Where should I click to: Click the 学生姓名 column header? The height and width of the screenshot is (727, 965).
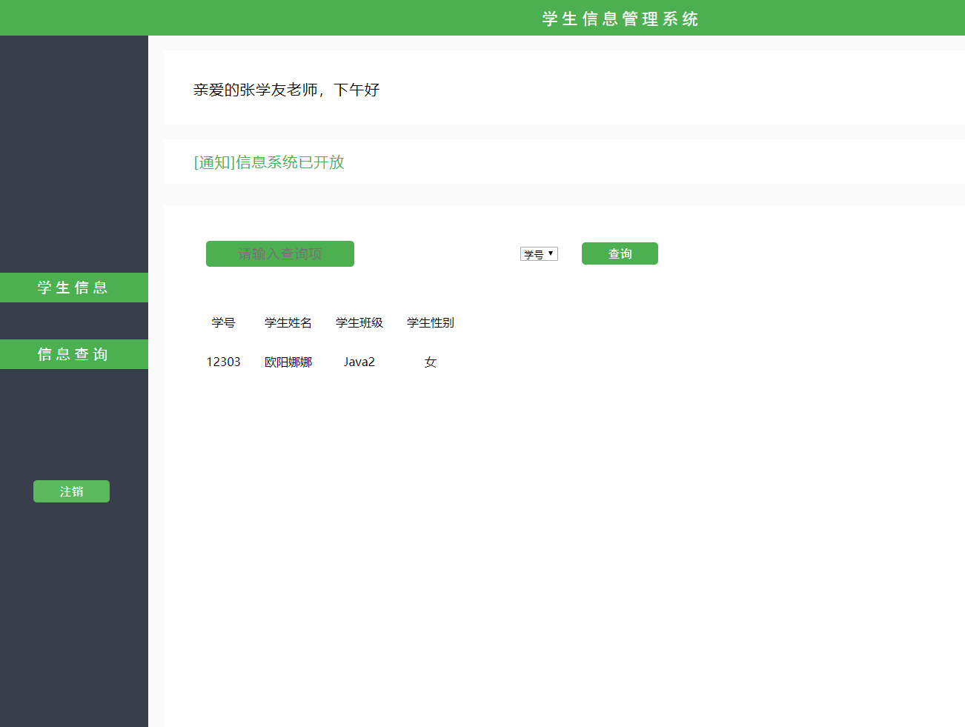(288, 322)
